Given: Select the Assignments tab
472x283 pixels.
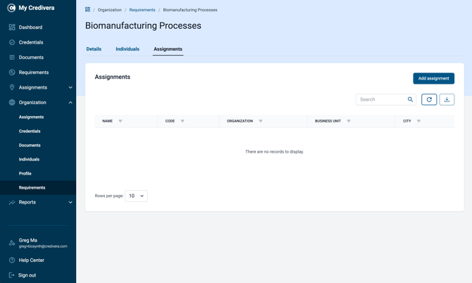Looking at the screenshot, I should point(168,49).
